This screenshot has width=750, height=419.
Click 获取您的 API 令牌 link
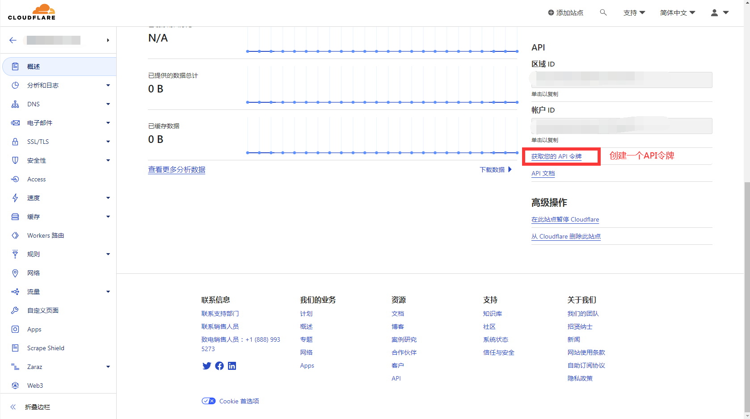pyautogui.click(x=556, y=156)
